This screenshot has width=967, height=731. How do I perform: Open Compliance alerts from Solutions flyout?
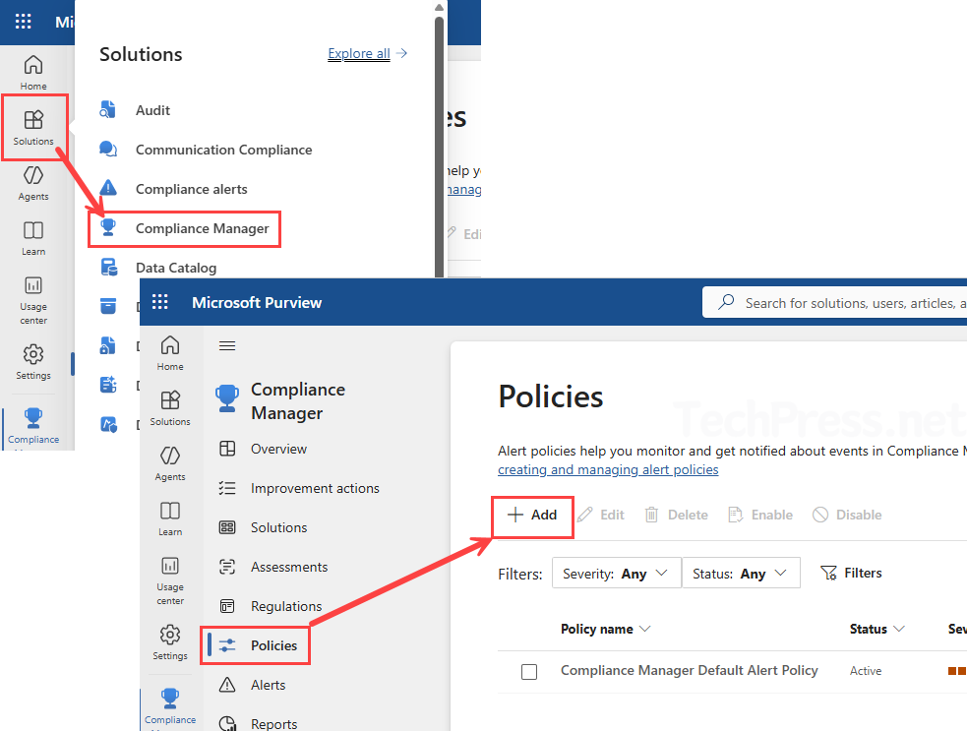click(191, 189)
